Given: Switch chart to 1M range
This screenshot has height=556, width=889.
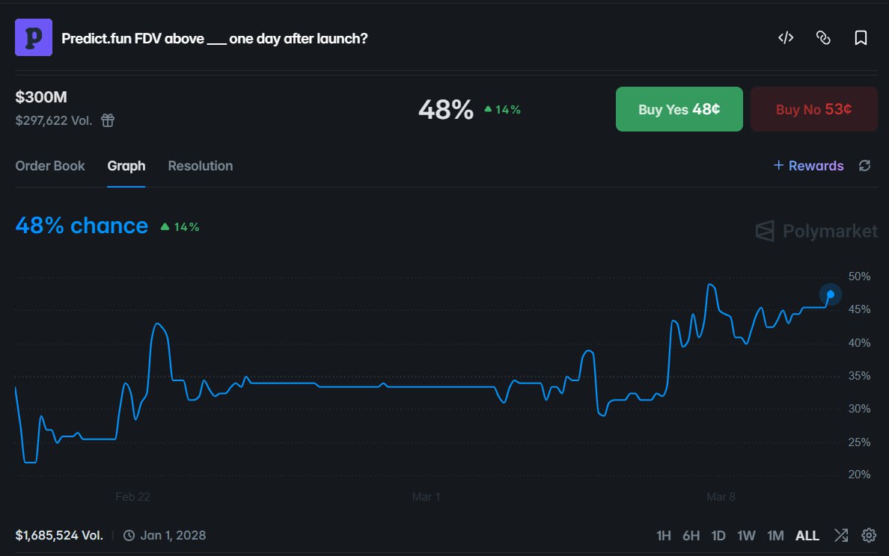Looking at the screenshot, I should tap(775, 535).
